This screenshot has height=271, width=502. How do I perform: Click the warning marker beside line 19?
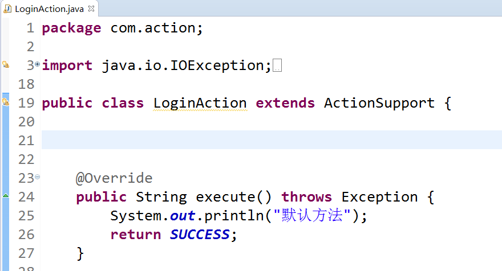point(6,102)
